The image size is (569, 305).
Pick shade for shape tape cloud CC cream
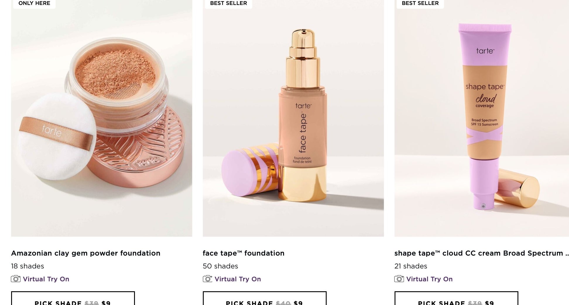coord(456,298)
